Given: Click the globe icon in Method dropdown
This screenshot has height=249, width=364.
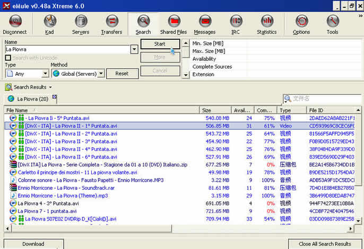Looking at the screenshot, I should pyautogui.click(x=56, y=74).
